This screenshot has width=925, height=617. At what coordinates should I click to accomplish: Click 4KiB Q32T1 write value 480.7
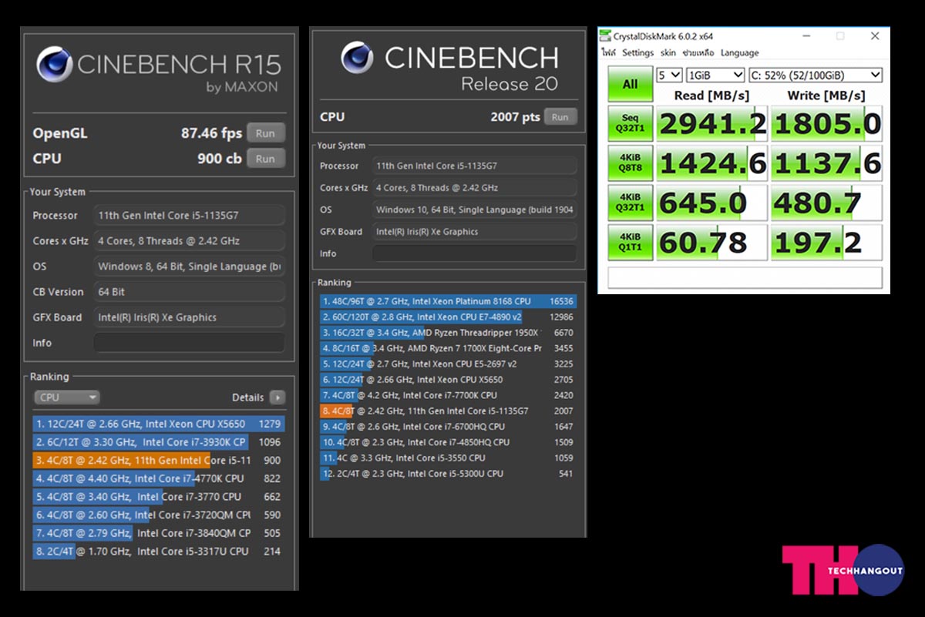[x=827, y=203]
